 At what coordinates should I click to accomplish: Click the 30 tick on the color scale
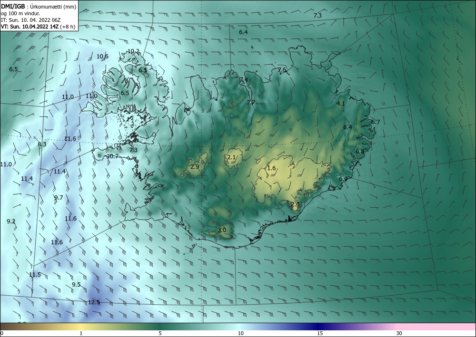pyautogui.click(x=399, y=334)
